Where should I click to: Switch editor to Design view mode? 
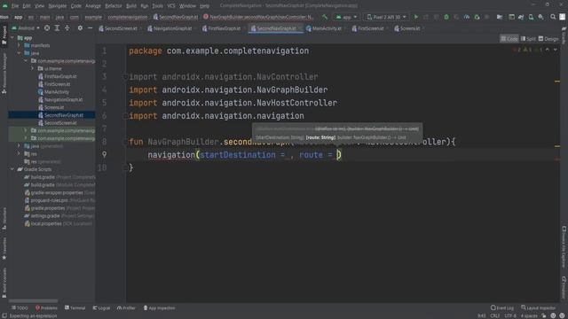(x=548, y=39)
